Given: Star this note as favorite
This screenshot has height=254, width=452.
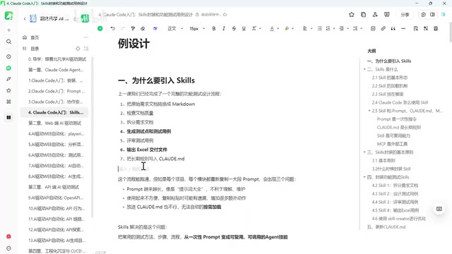Looking at the screenshot, I should tap(352, 14).
